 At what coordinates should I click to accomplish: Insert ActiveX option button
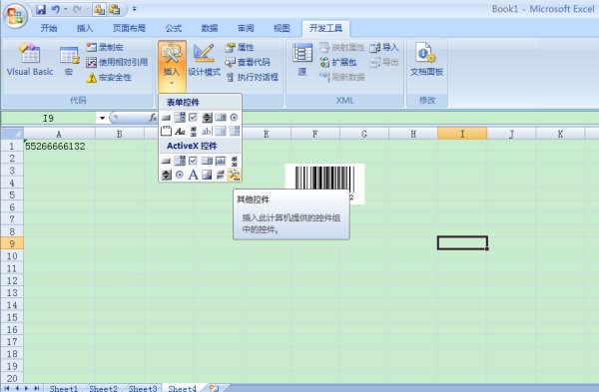point(180,175)
